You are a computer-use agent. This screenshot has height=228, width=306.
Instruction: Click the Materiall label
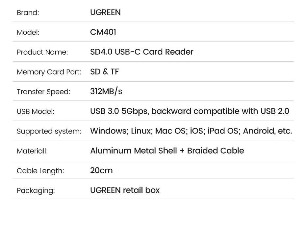coord(32,151)
